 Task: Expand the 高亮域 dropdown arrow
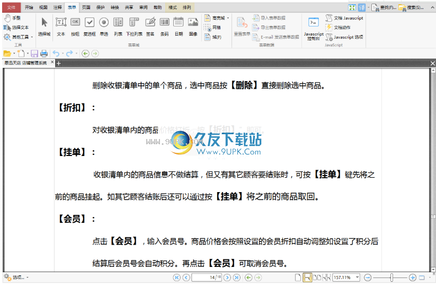(228, 18)
